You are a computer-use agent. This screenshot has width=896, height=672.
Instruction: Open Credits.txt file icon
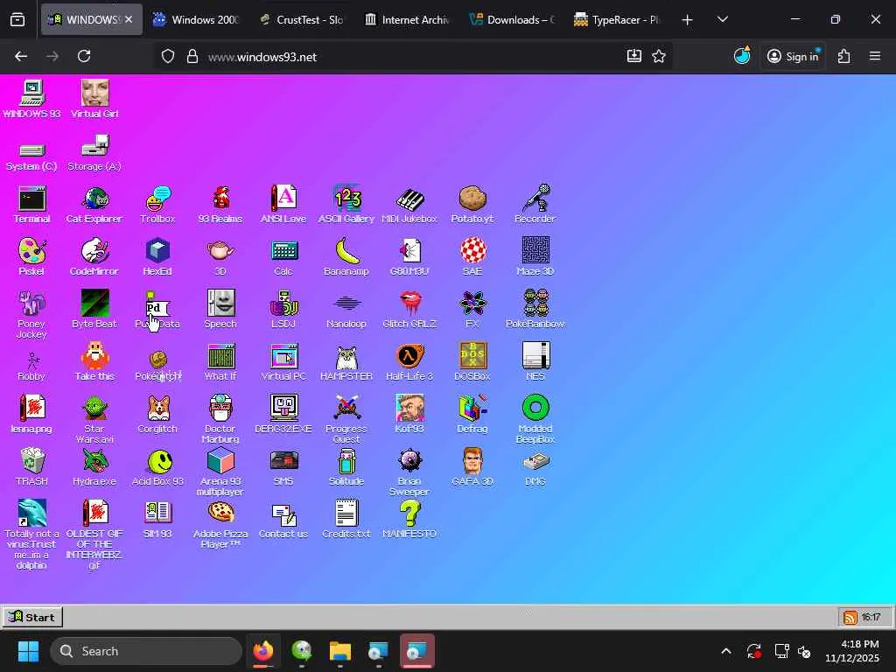click(346, 520)
